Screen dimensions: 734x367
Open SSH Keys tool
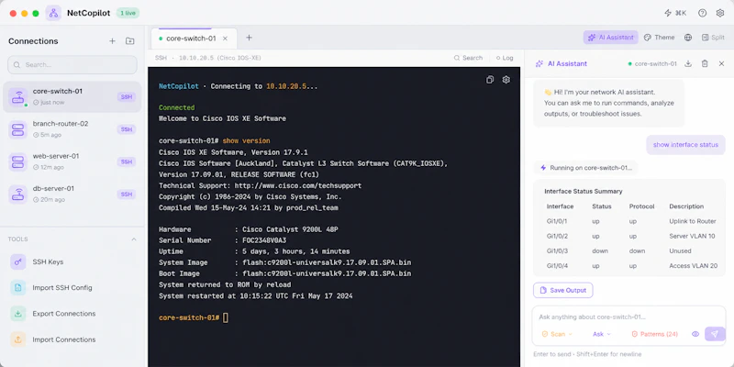point(72,261)
